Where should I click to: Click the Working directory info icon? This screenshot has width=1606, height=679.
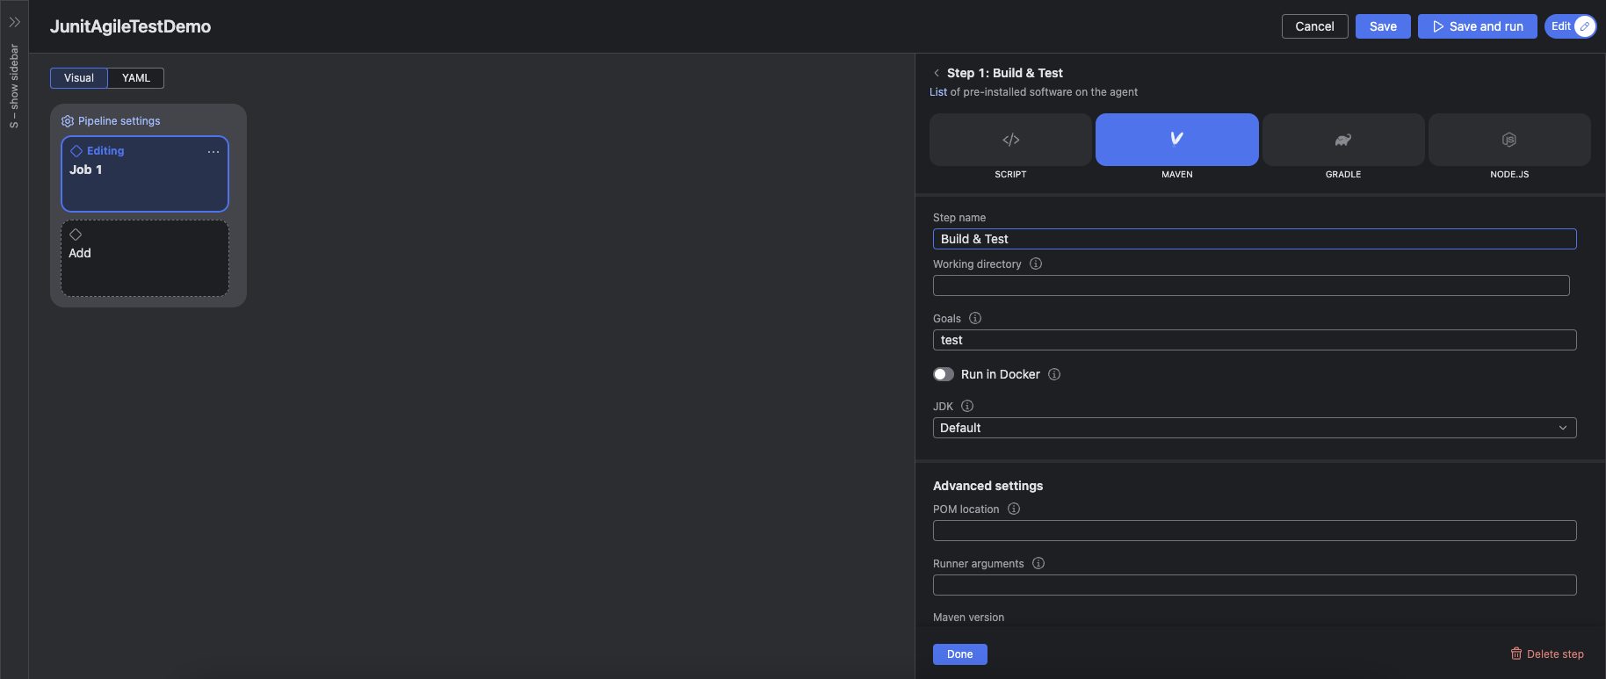(1036, 264)
